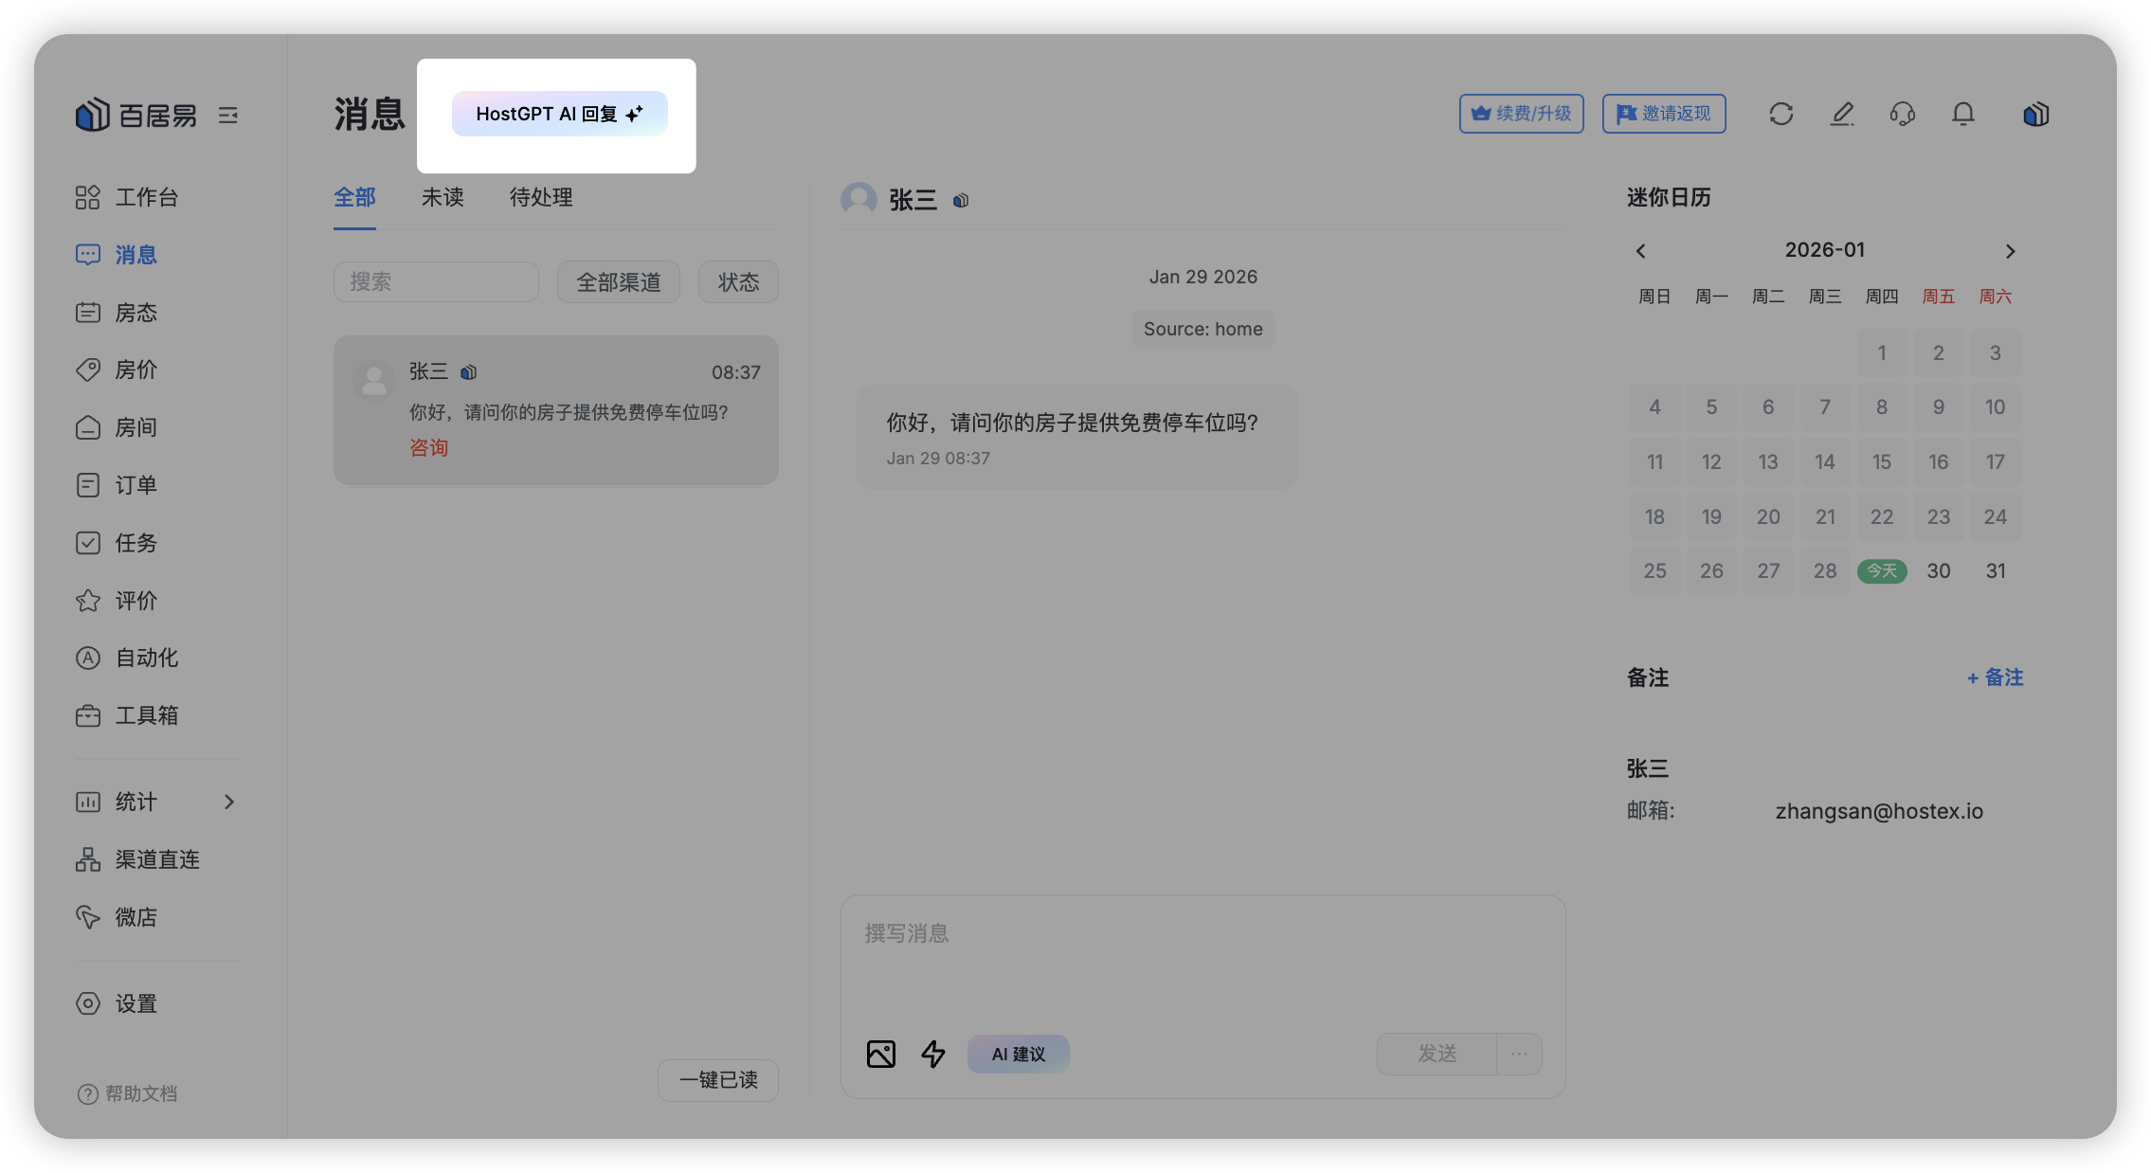Click the AI 建议 button
2151x1173 pixels.
coord(1018,1054)
